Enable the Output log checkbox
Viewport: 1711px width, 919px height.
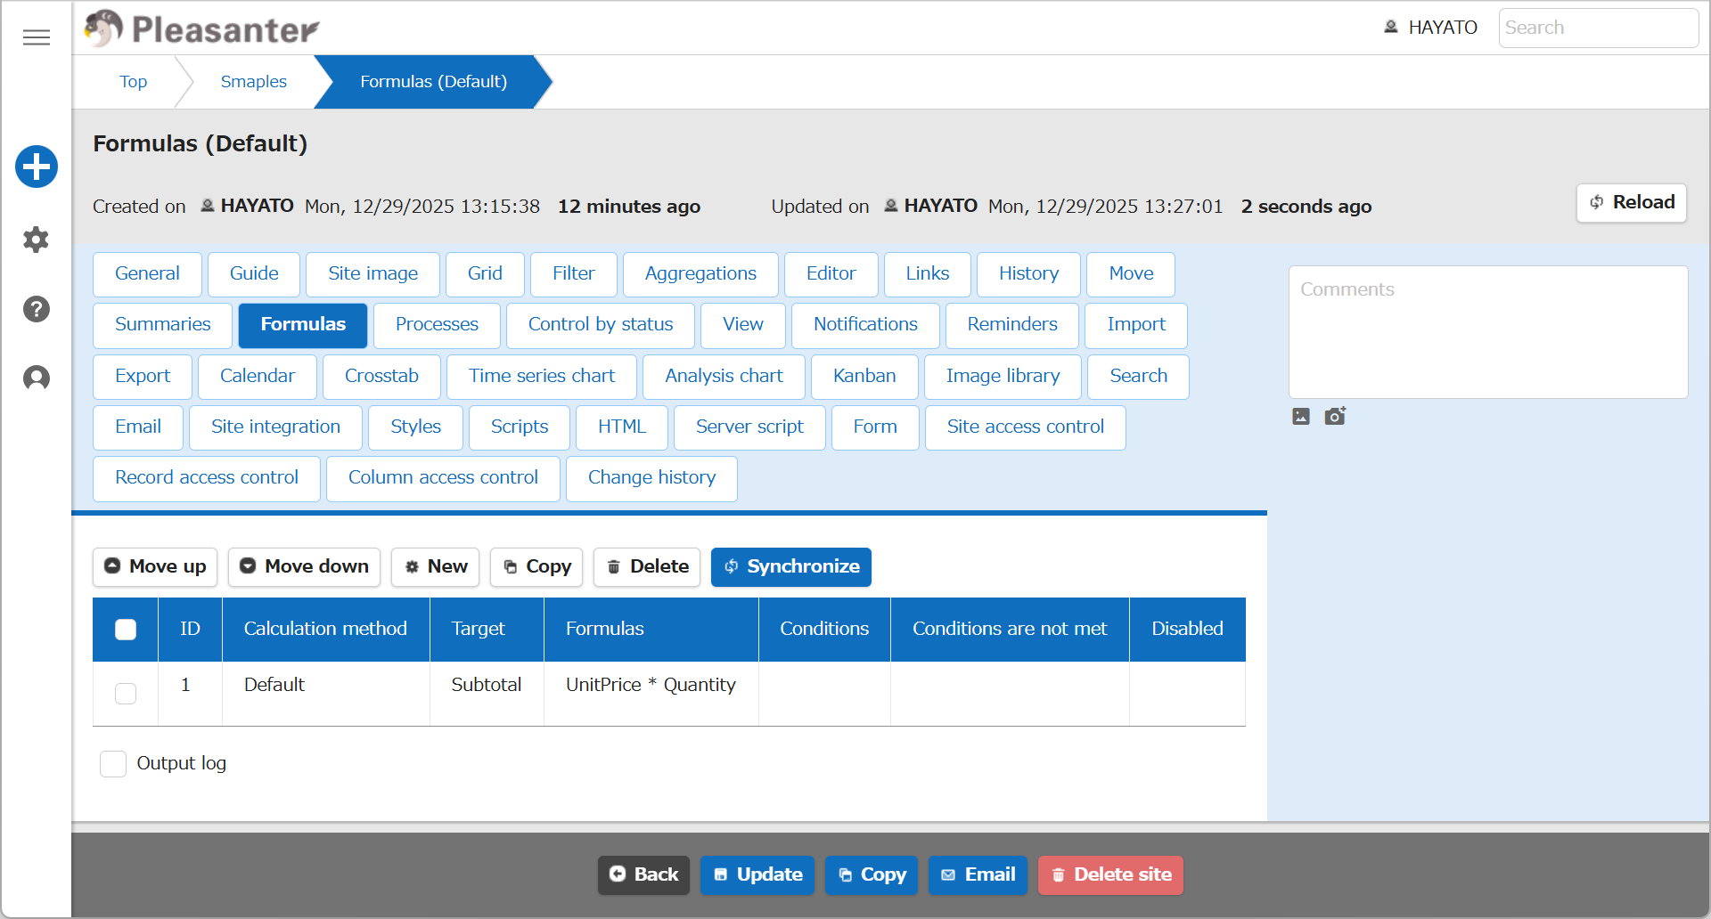point(113,764)
